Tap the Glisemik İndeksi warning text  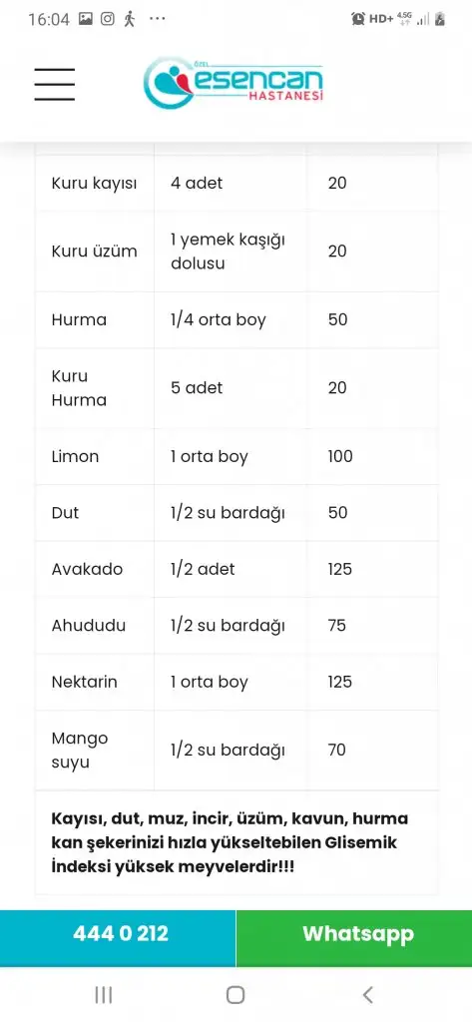pos(230,843)
